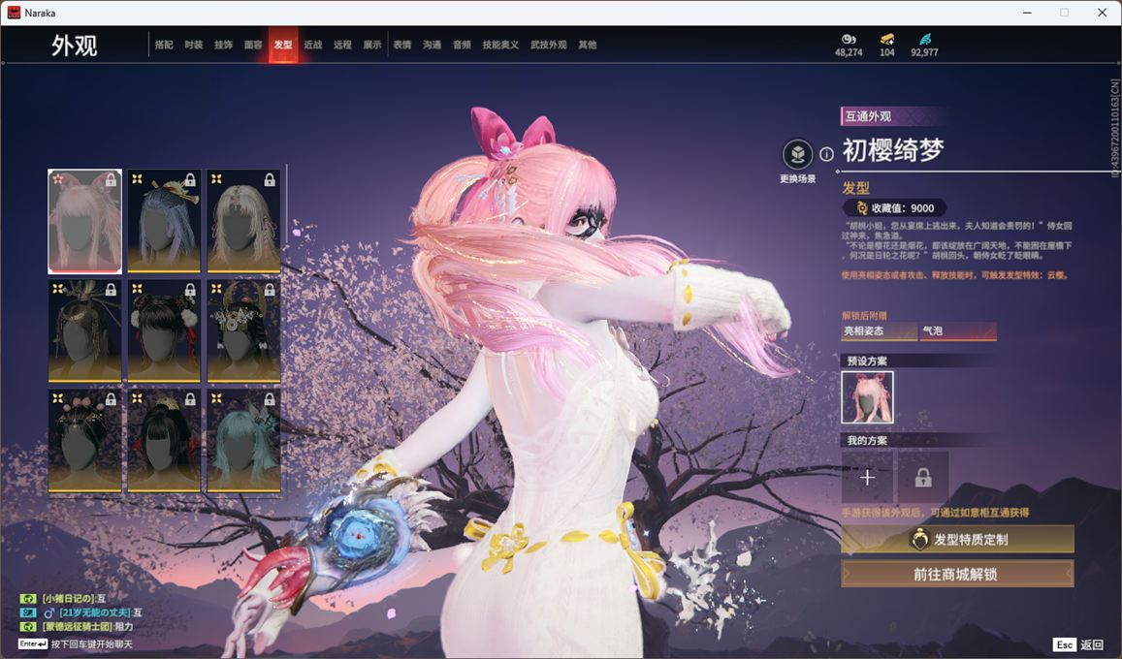Click the 发型特质定制 button
The height and width of the screenshot is (659, 1122).
coord(957,540)
